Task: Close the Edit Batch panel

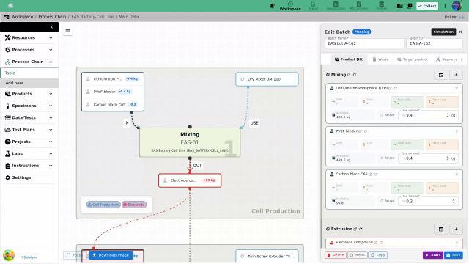Action: click(x=460, y=32)
